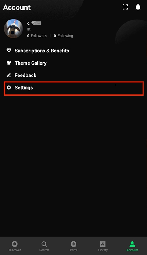This screenshot has width=147, height=255.
Task: Tap the pencil Feedback icon
Action: pyautogui.click(x=9, y=75)
